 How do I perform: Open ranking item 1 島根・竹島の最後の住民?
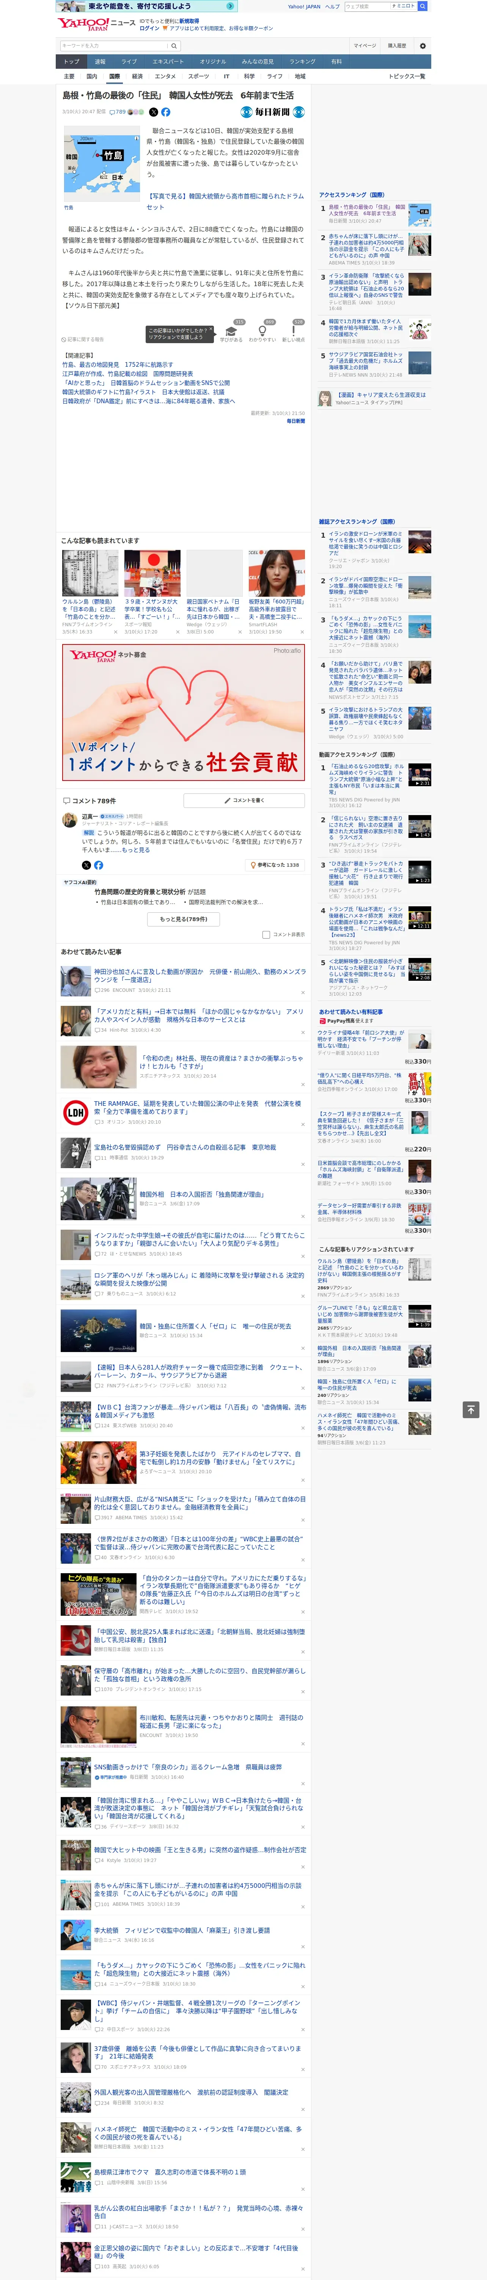coord(367,211)
